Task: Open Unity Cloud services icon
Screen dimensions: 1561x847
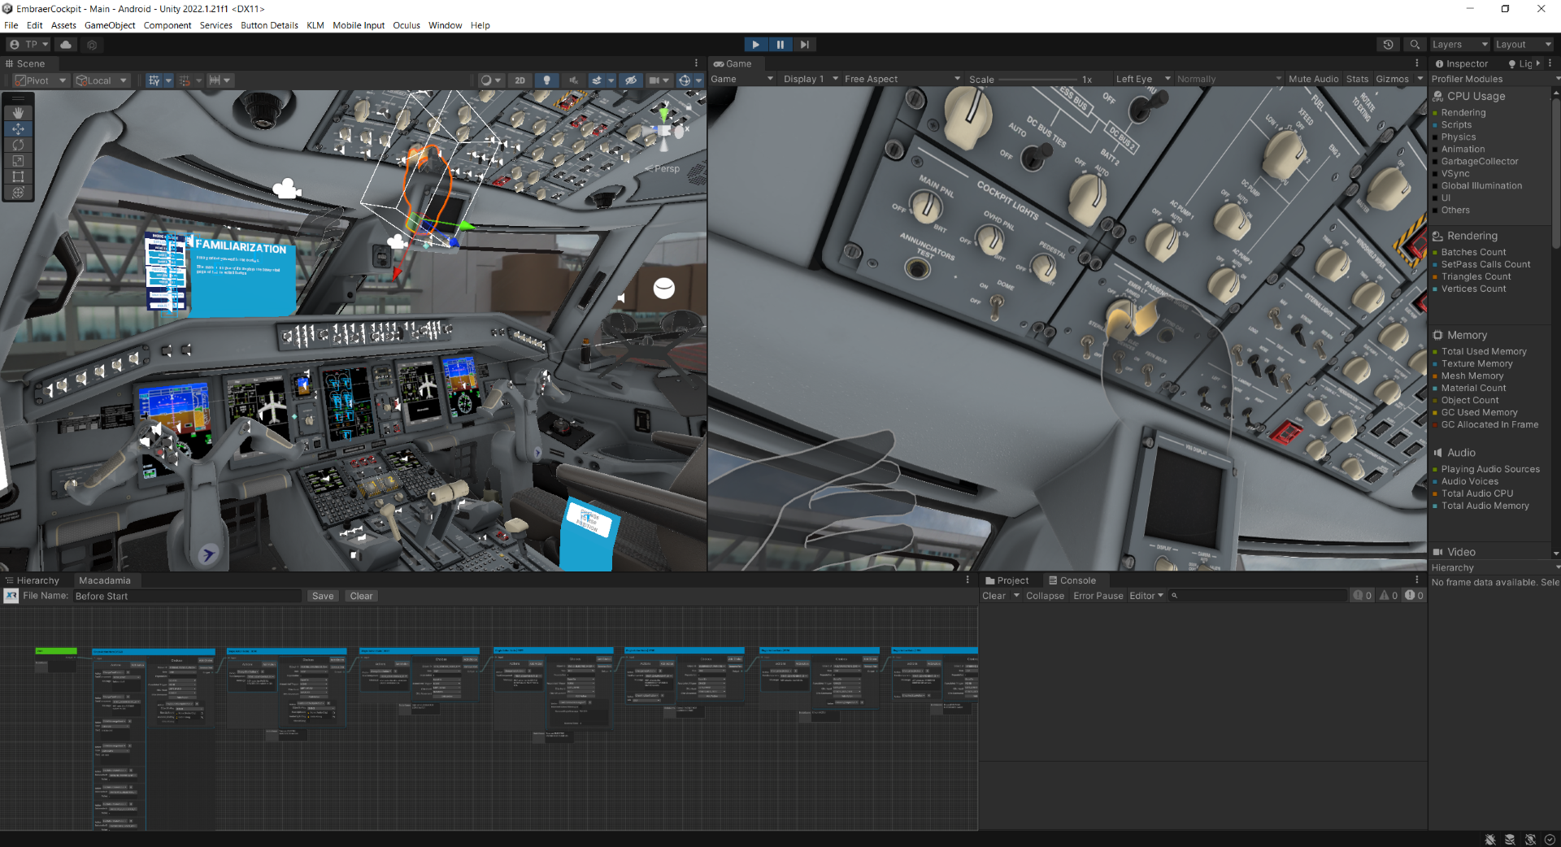Action: click(x=66, y=45)
